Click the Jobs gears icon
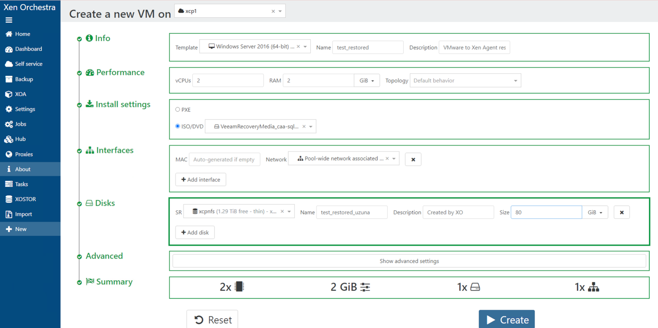Viewport: 658px width, 328px height. click(9, 124)
